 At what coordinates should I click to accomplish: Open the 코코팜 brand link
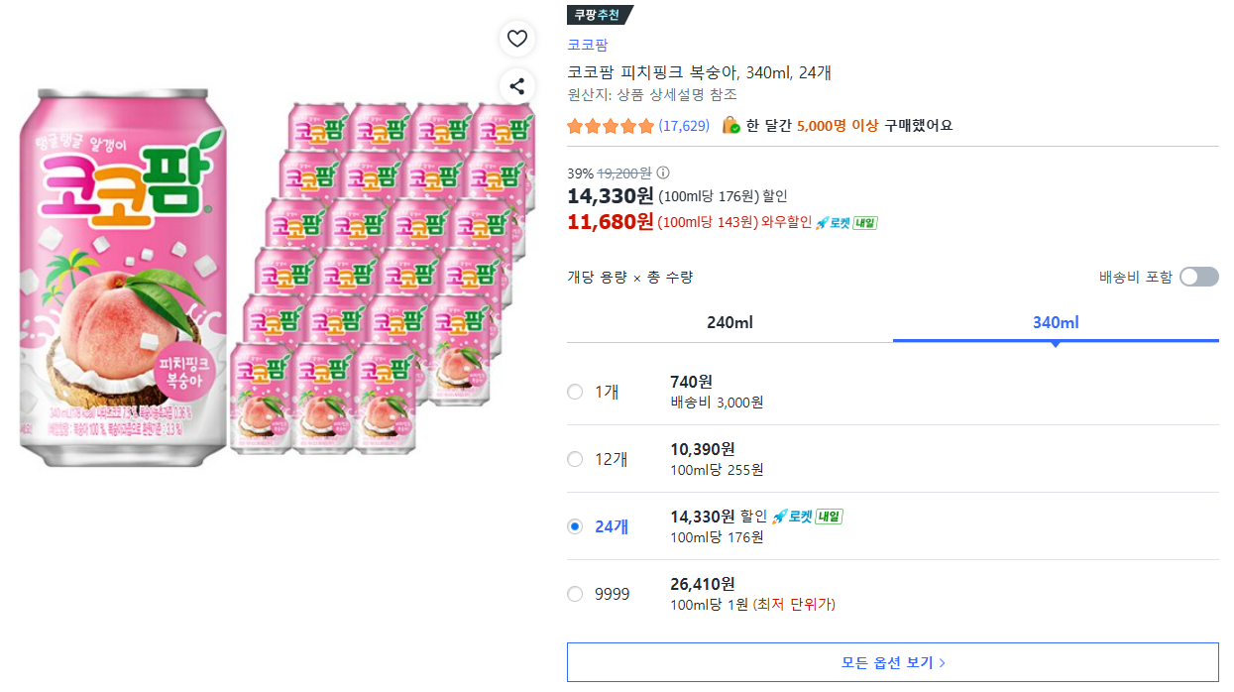[x=587, y=45]
